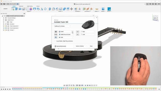The width and height of the screenshot is (161, 91).
Task: Switch to the Surface tab
Action: pos(21,6)
